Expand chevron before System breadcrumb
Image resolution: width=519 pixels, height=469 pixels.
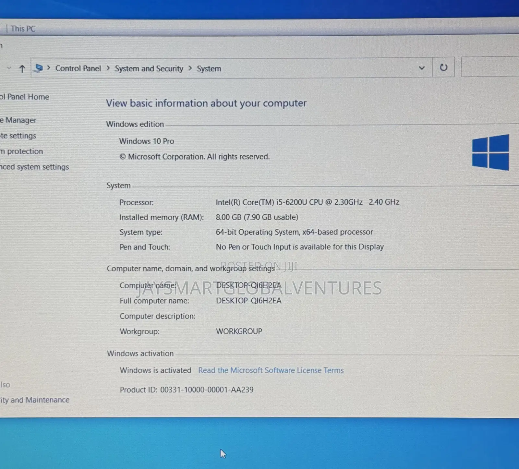point(190,68)
